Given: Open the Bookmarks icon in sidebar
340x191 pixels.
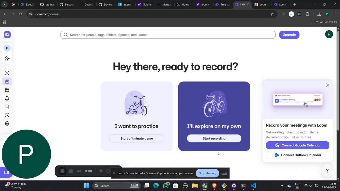Looking at the screenshot, I should point(7,107).
